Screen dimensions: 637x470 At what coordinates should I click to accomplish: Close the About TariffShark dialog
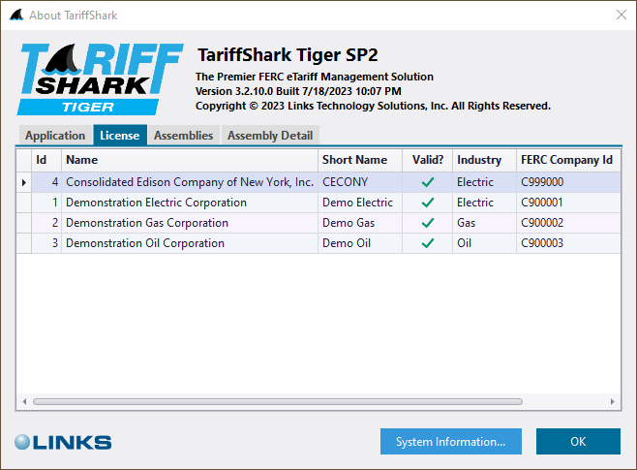click(x=622, y=16)
